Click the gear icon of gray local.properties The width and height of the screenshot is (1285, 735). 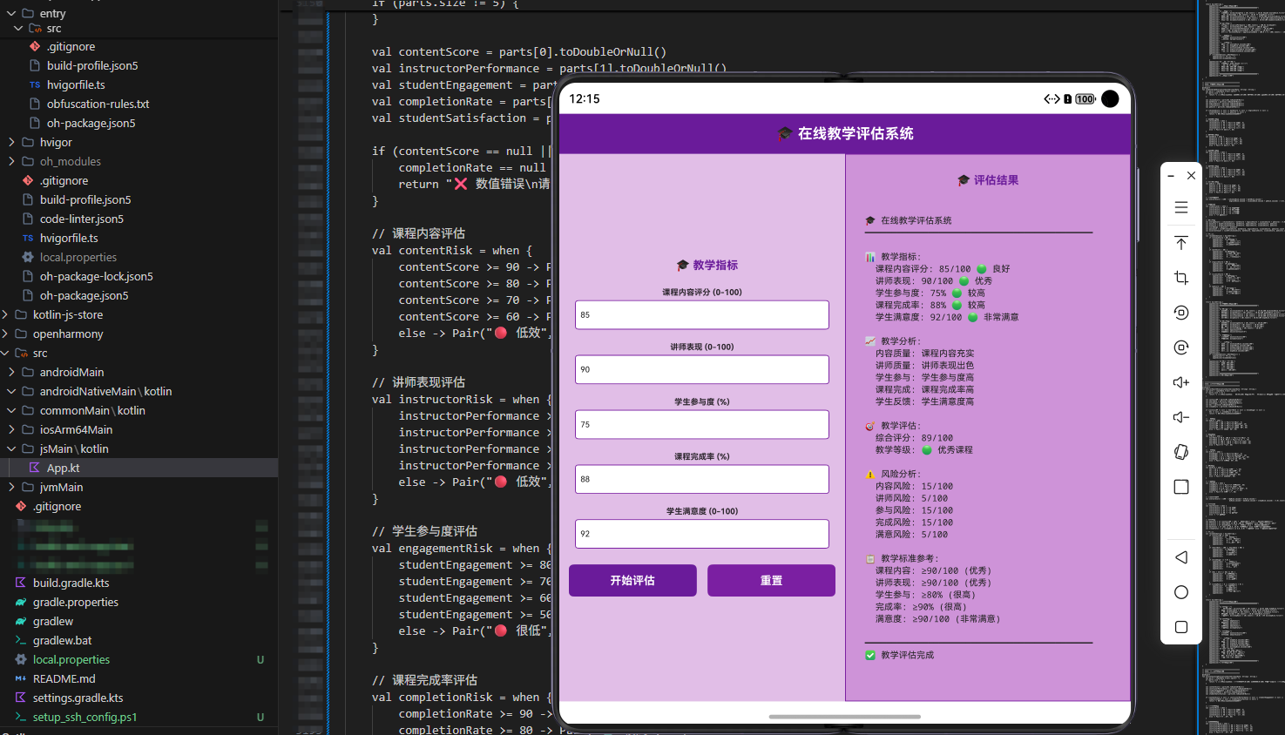28,257
